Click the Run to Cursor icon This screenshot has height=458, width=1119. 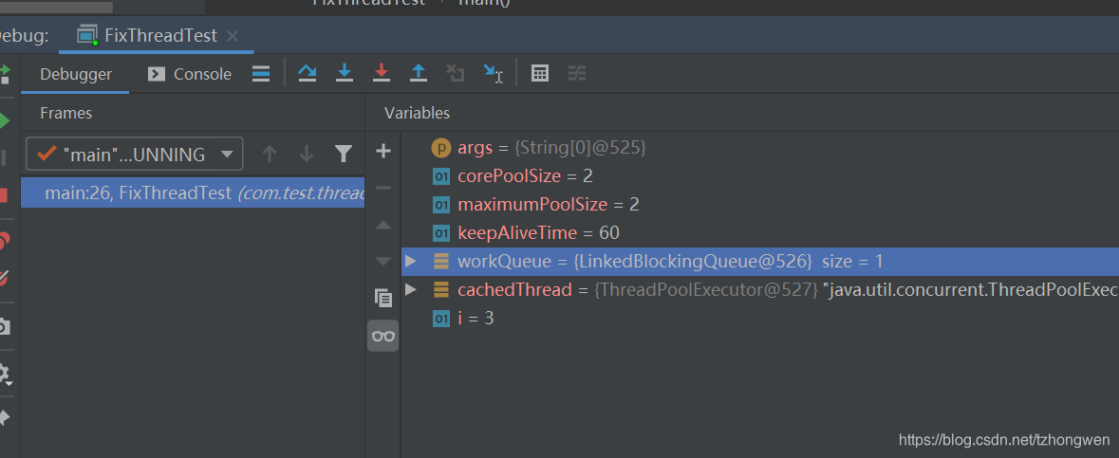(493, 73)
